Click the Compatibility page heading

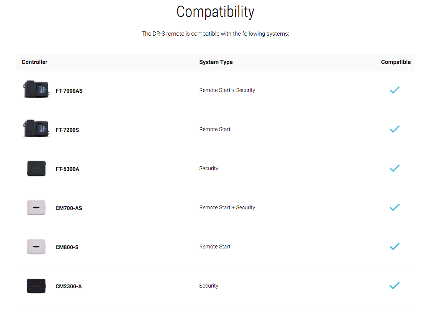tap(215, 12)
